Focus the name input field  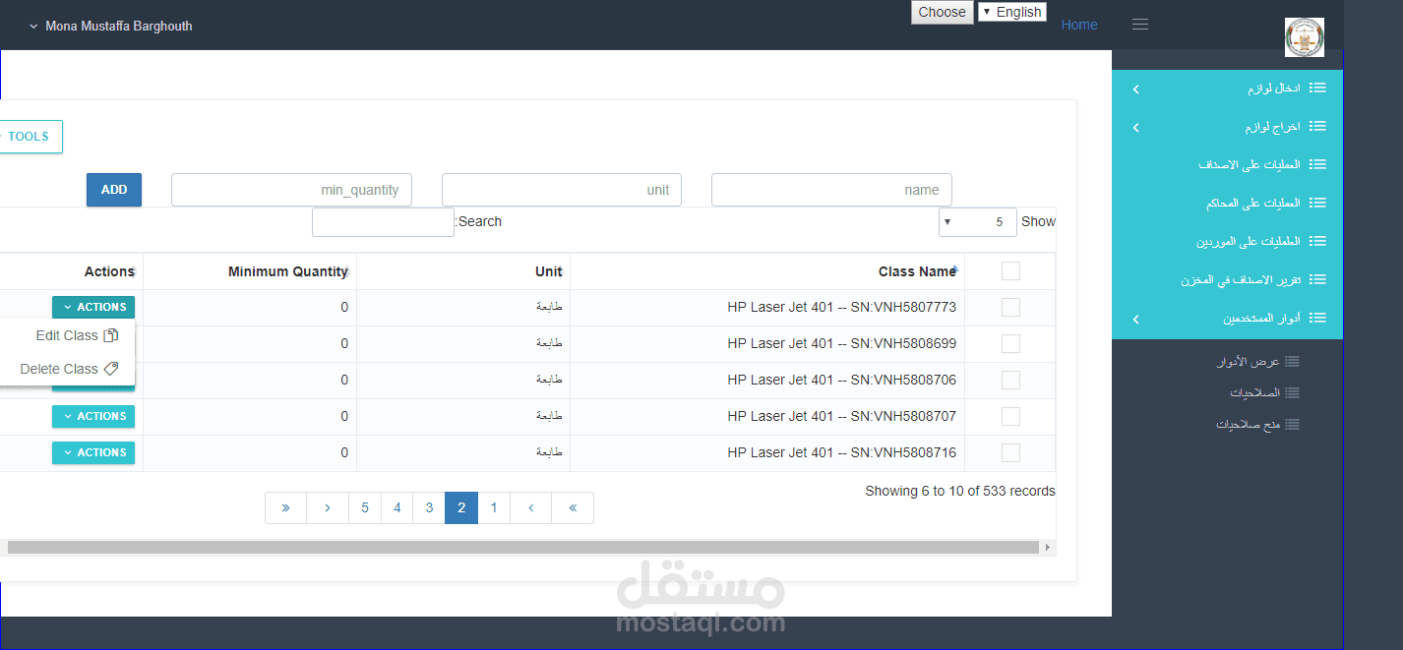click(x=831, y=190)
